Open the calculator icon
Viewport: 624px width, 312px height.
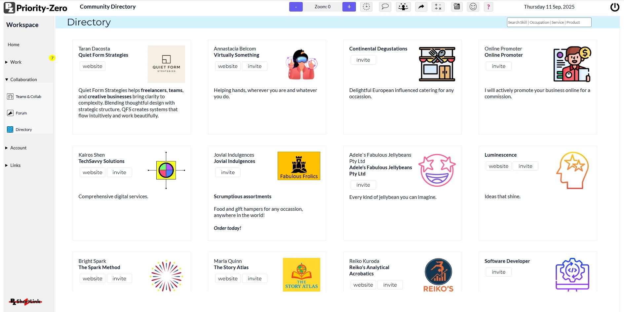click(x=438, y=7)
